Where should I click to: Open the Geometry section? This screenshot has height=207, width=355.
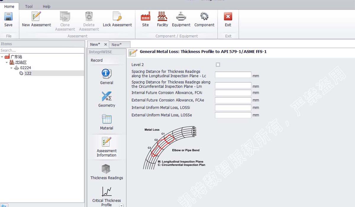pos(106,97)
